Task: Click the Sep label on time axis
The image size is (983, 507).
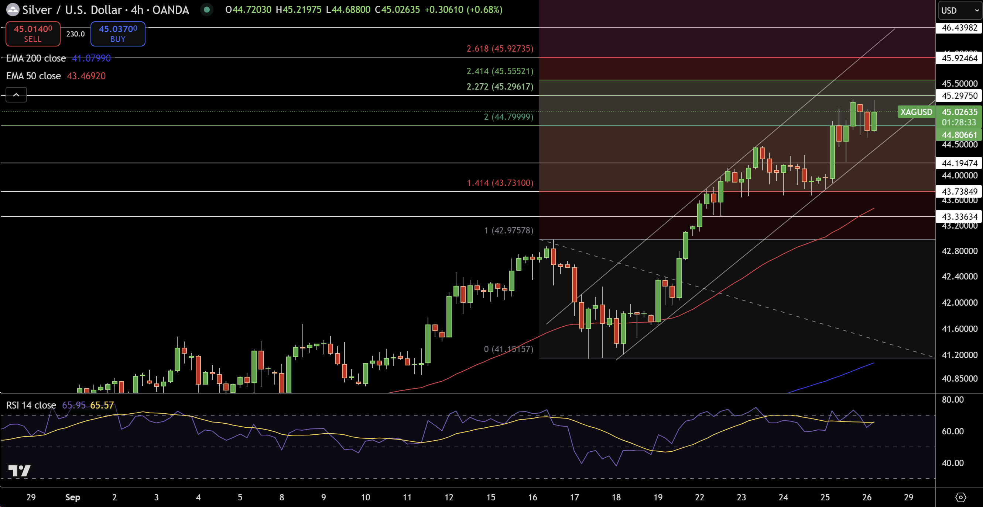Action: (x=72, y=497)
